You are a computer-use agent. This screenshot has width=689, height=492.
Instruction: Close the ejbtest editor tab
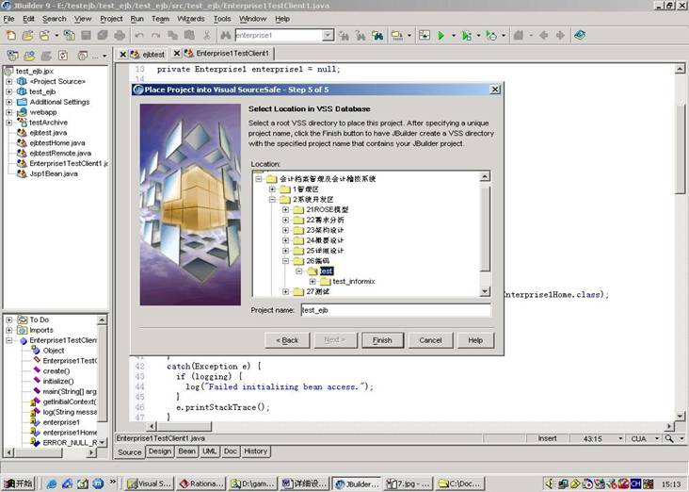click(x=123, y=54)
